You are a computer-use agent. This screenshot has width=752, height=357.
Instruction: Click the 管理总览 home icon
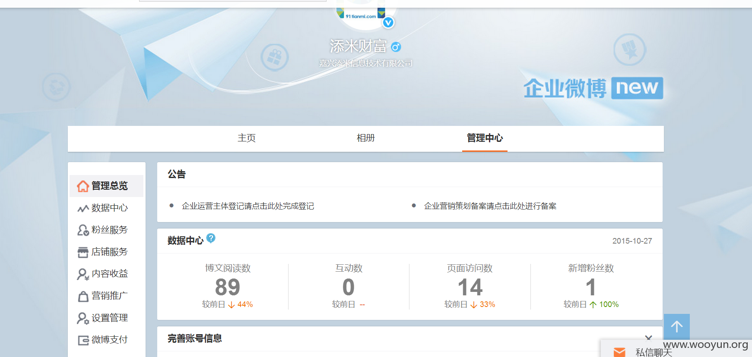tap(83, 186)
